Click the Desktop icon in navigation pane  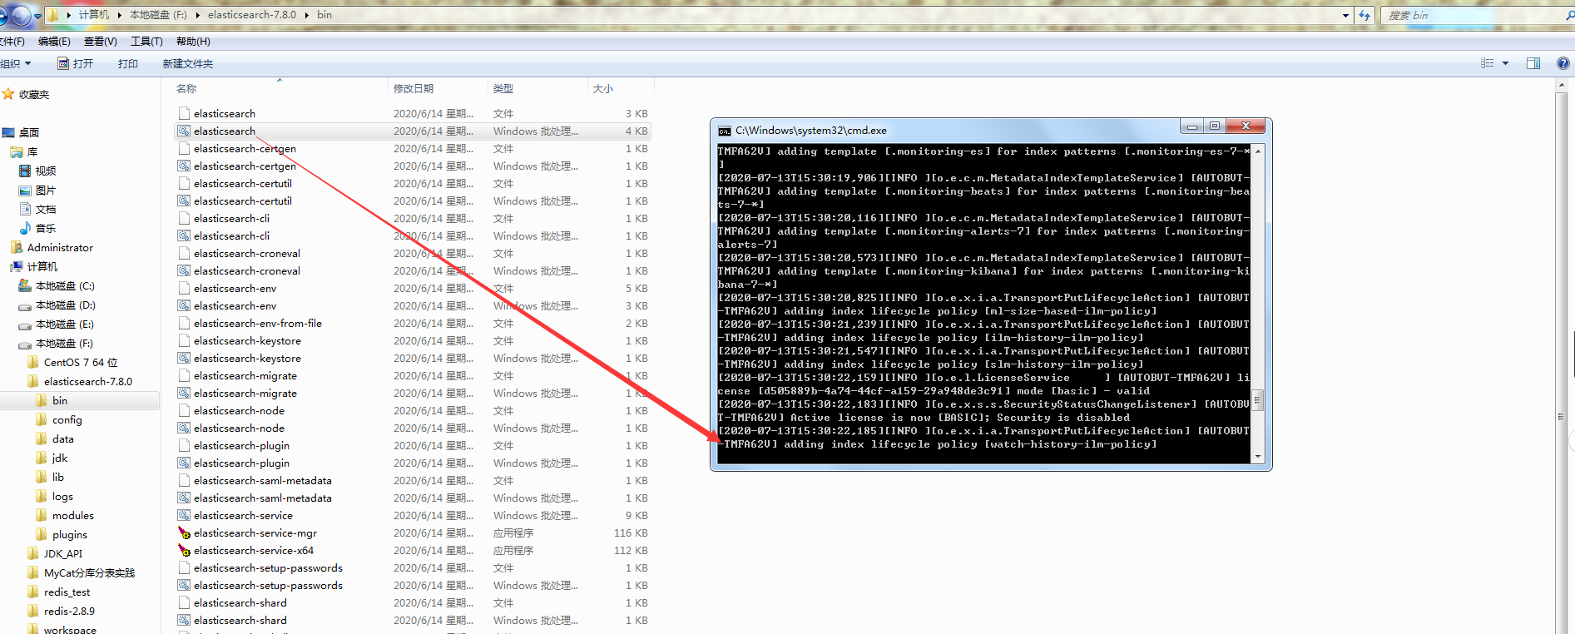[8, 132]
